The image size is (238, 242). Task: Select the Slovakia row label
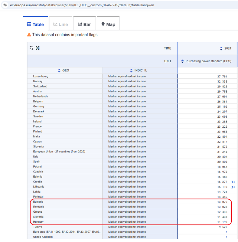pos(38,217)
